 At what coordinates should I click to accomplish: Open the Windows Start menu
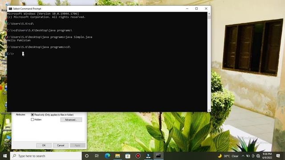pos(5,156)
